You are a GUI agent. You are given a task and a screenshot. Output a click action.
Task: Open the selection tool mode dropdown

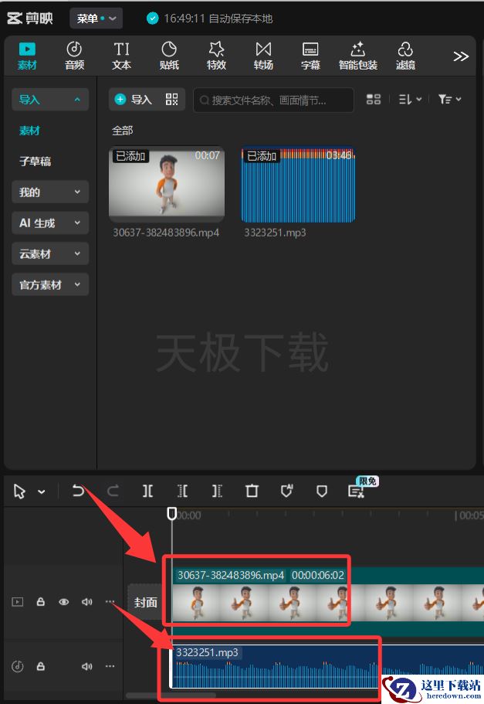point(41,492)
